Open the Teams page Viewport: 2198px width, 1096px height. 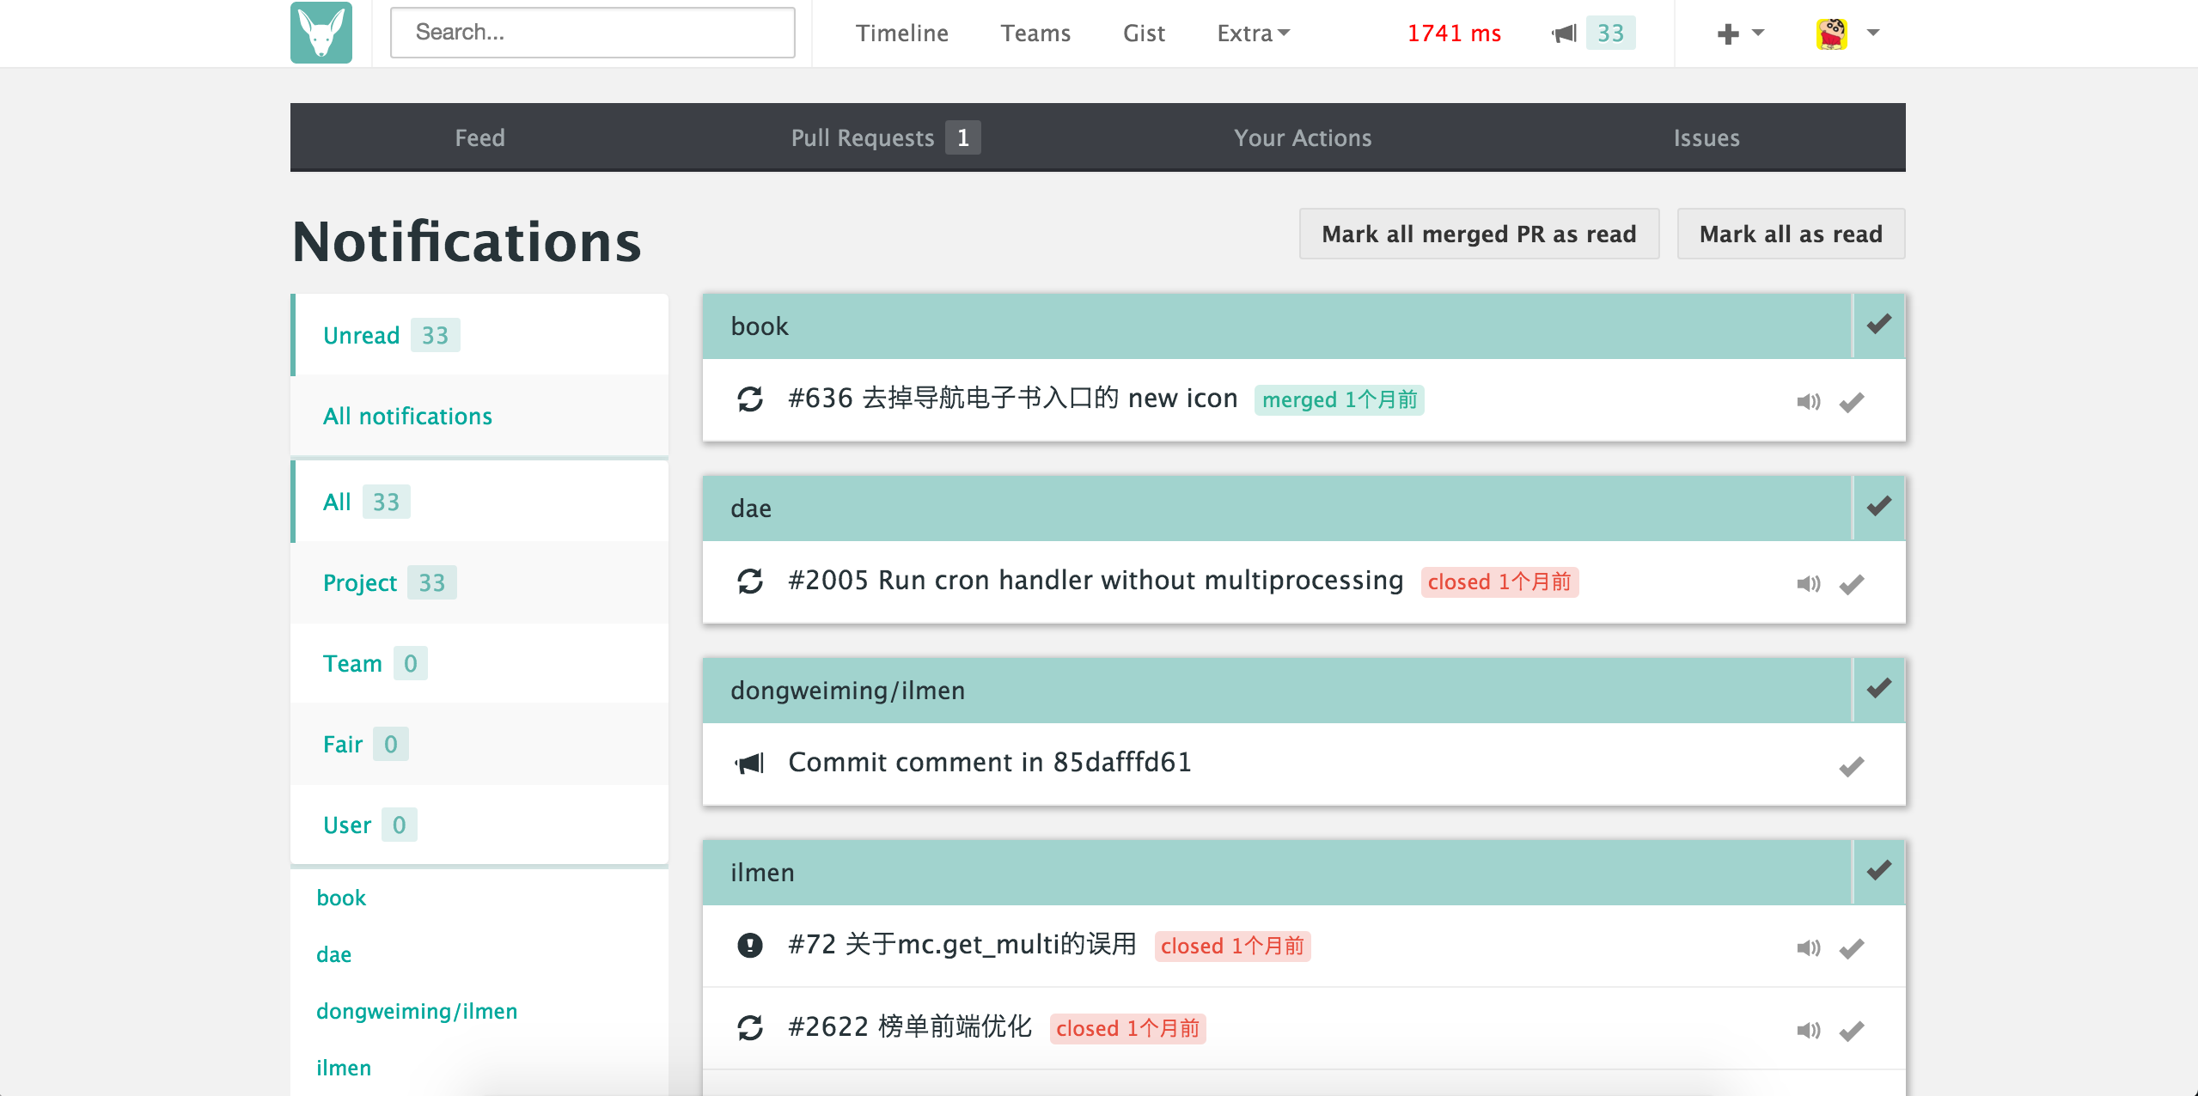(x=1035, y=33)
